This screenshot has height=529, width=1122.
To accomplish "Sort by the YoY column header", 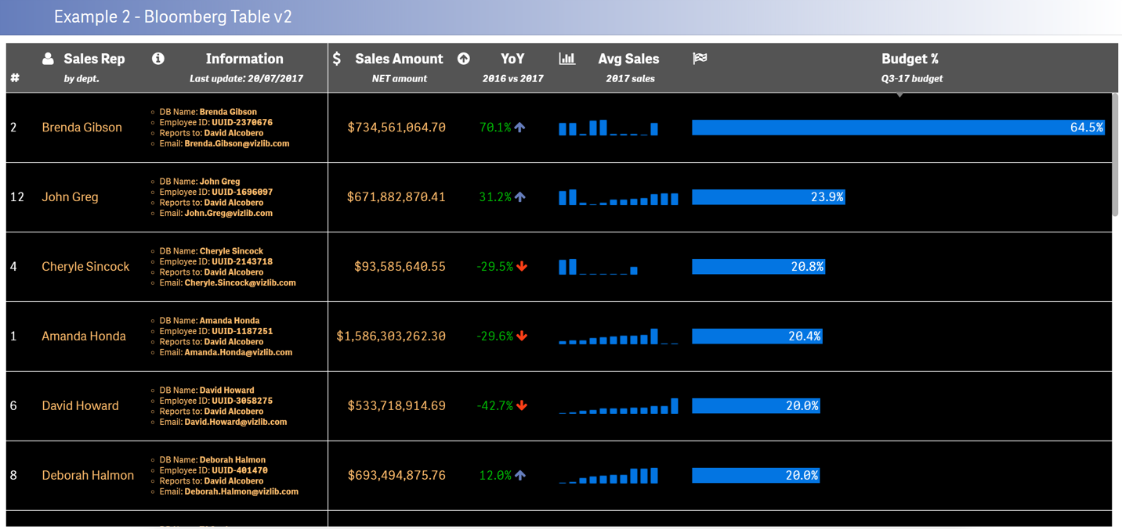I will [x=512, y=59].
